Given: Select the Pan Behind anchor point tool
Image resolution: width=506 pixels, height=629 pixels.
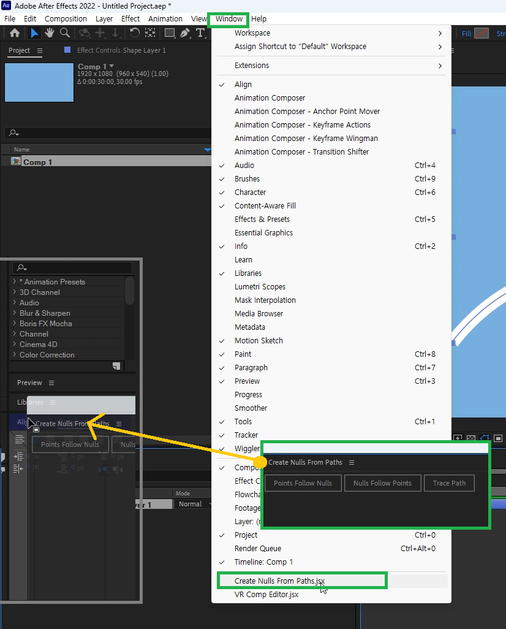Looking at the screenshot, I should coord(150,33).
